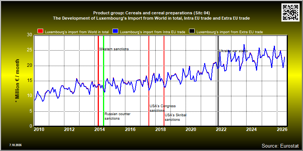Click the 2016 x-axis label
Viewport: 303px width, 151px height.
point(130,129)
